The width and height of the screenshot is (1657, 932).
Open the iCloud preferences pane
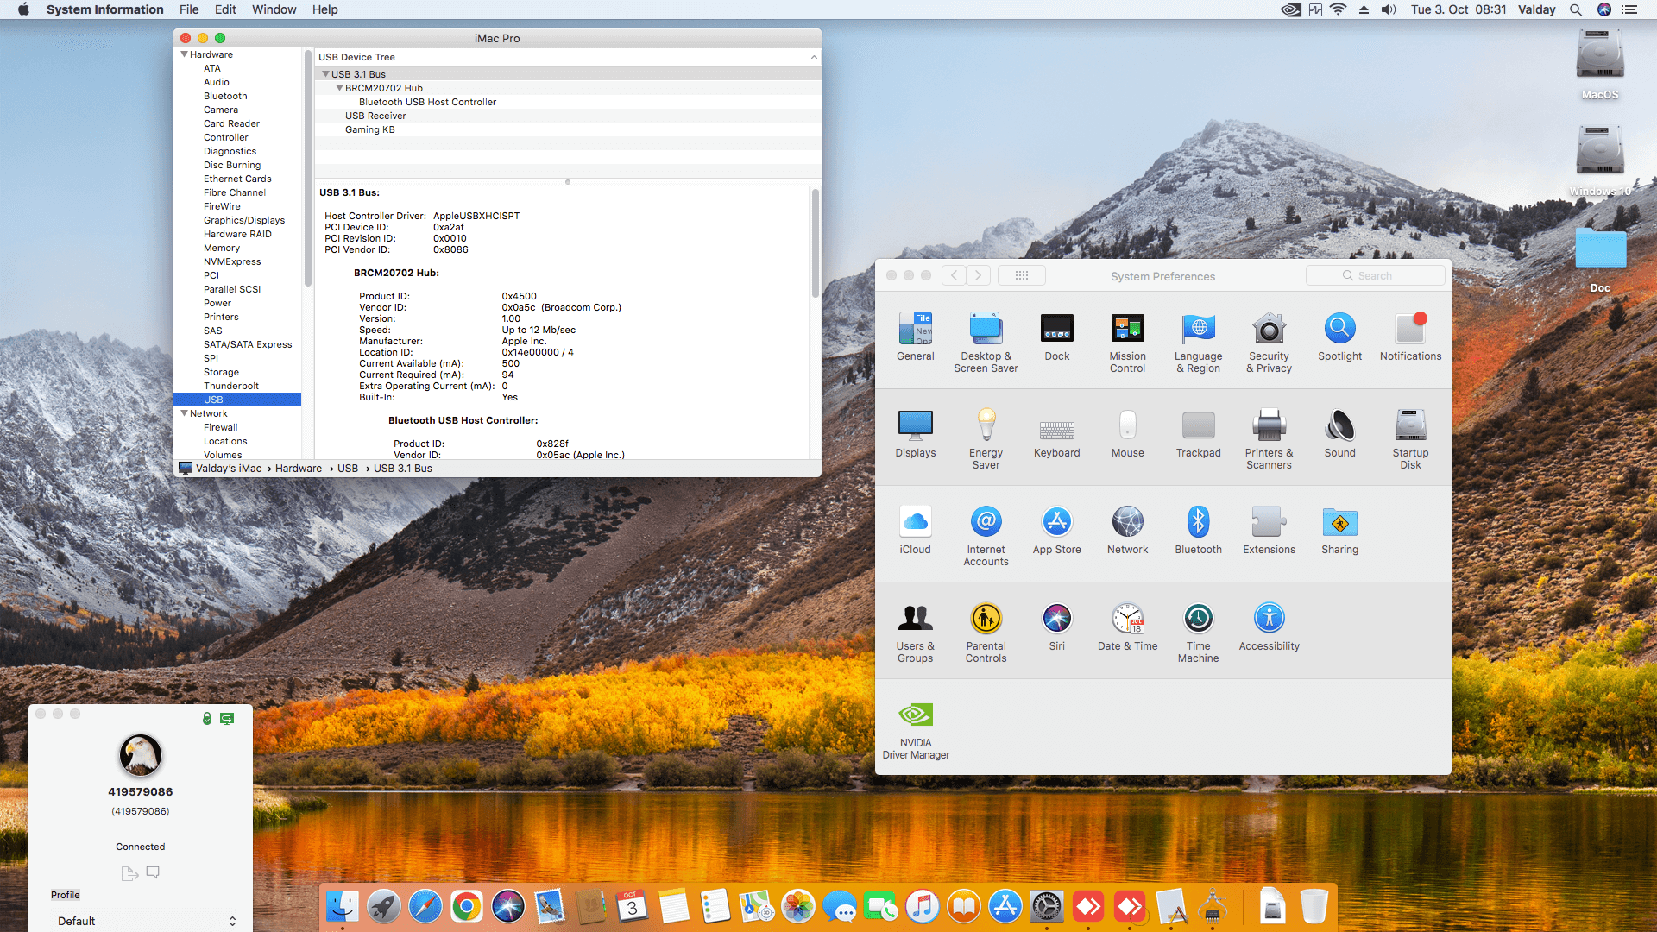915,530
